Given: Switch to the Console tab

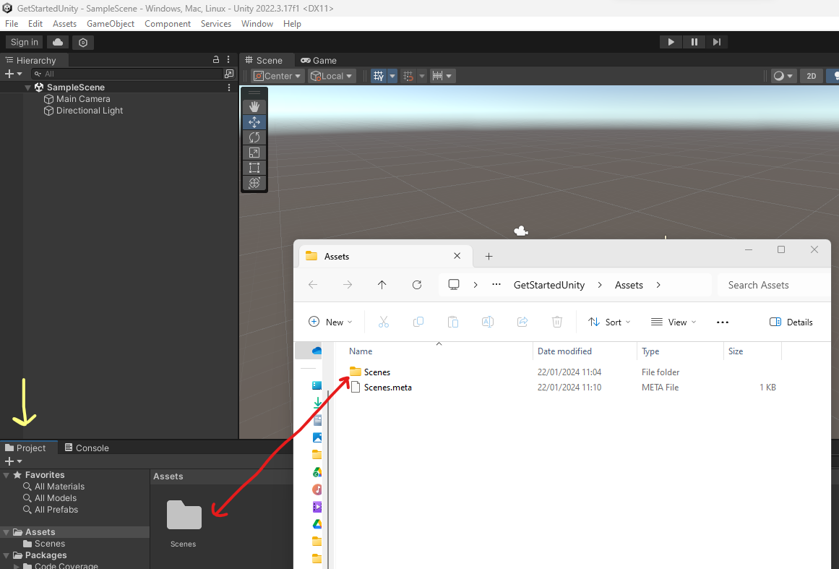Looking at the screenshot, I should click(x=87, y=448).
